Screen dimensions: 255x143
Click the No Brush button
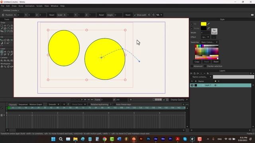pyautogui.click(x=214, y=31)
